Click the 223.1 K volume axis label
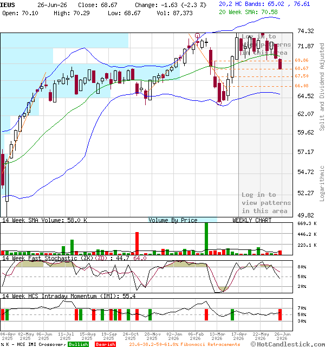 (x=307, y=245)
